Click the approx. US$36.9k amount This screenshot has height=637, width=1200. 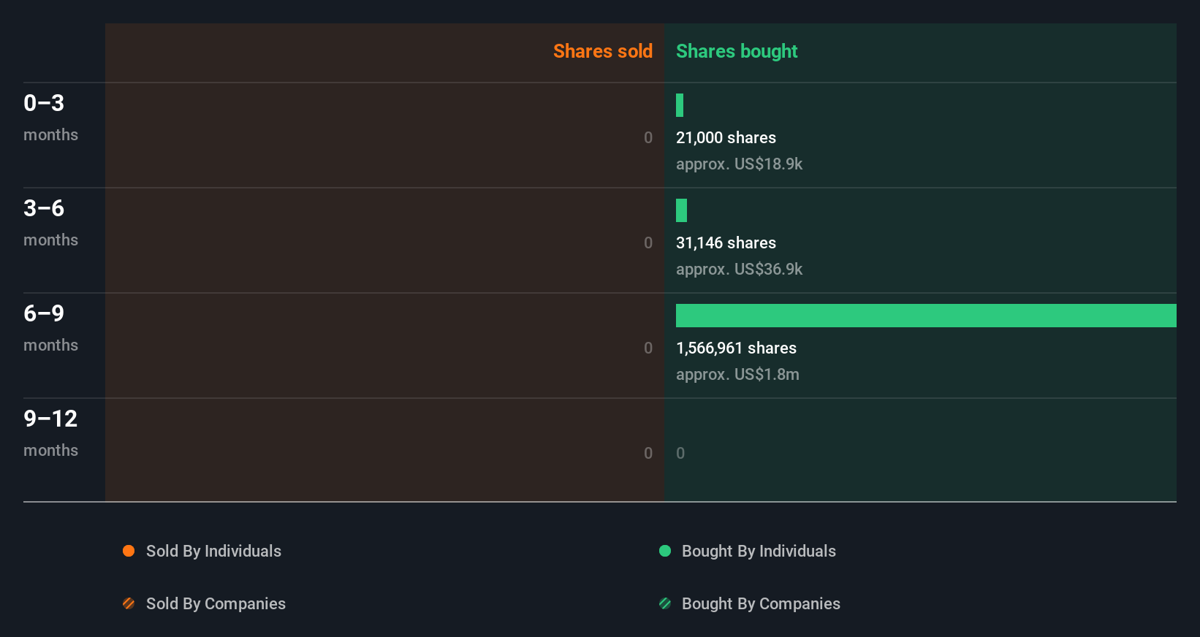[x=739, y=269]
